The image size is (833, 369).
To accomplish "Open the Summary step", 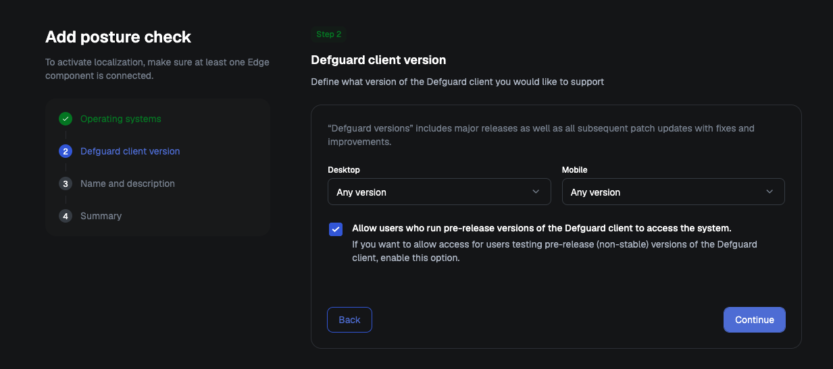I will tap(101, 216).
